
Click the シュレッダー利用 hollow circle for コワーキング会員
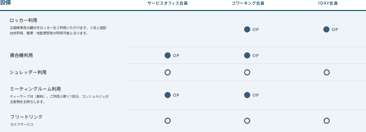coord(247,72)
